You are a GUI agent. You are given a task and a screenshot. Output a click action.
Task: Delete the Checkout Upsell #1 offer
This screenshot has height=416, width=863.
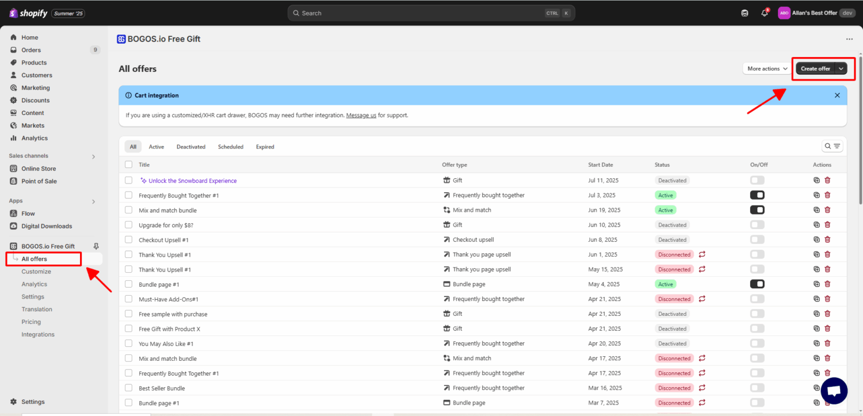(x=827, y=239)
